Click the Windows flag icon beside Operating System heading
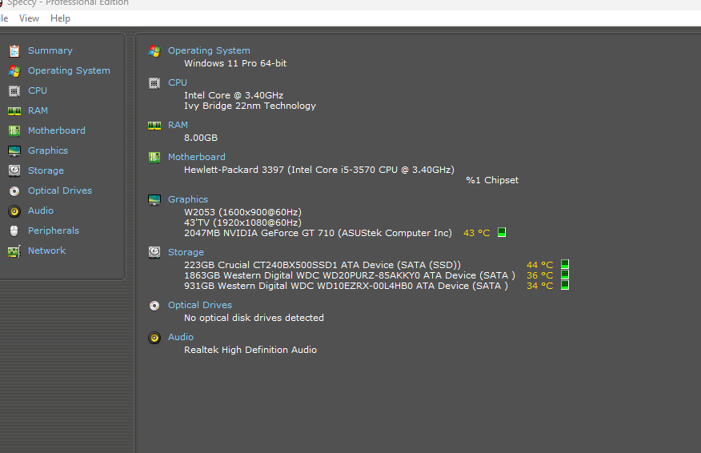Viewport: 701px width, 453px height. [154, 51]
